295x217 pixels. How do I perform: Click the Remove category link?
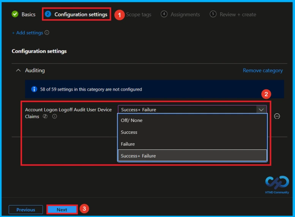[x=263, y=70]
